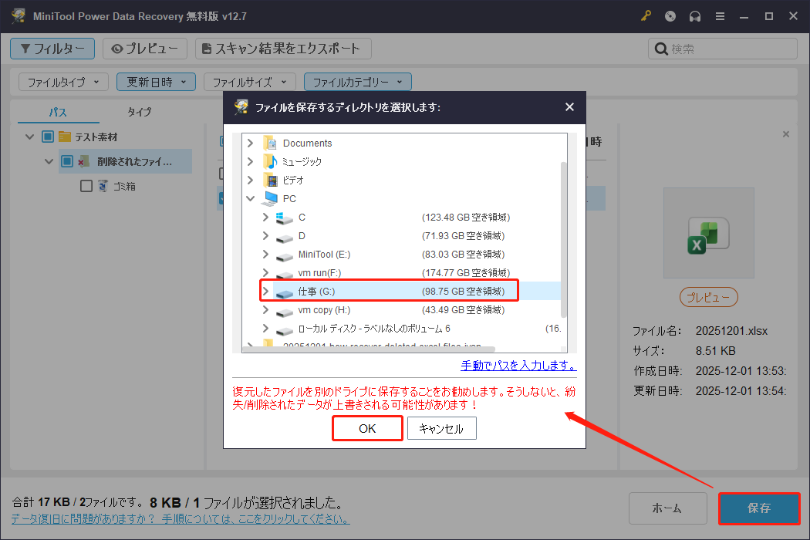Click the search magnifier icon

click(660, 48)
